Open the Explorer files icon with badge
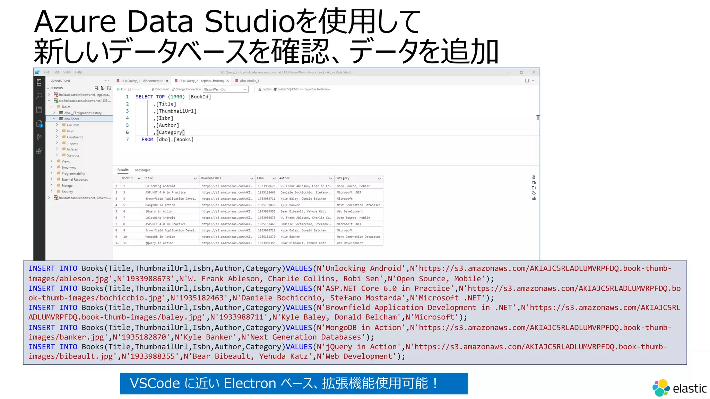Viewport: 710px width, 399px height. [39, 124]
